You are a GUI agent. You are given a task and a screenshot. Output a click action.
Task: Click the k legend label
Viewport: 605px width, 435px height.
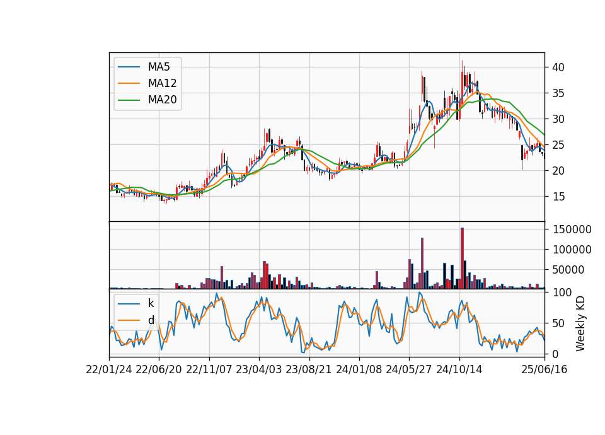pos(151,303)
